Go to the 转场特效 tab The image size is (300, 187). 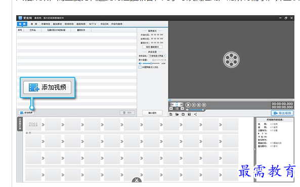click(x=69, y=24)
